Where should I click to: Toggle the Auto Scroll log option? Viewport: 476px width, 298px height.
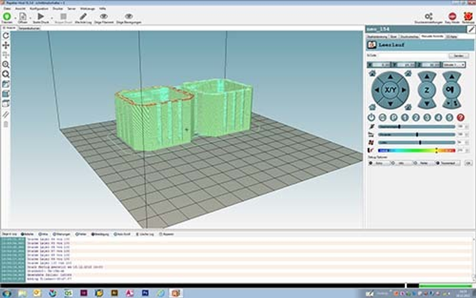[122, 234]
